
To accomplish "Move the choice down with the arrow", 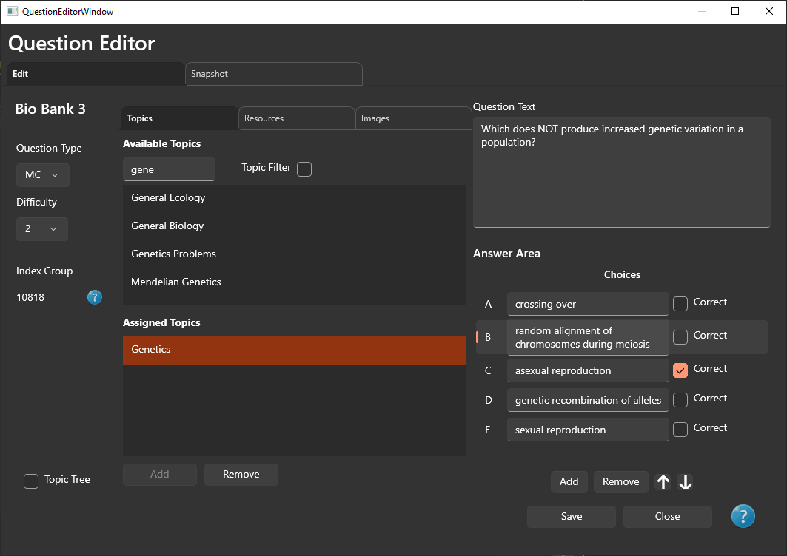I will 685,482.
